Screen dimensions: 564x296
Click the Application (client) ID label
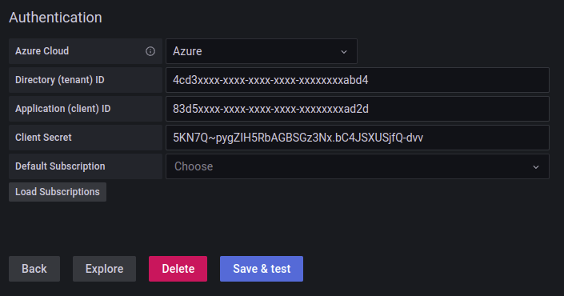coord(63,109)
